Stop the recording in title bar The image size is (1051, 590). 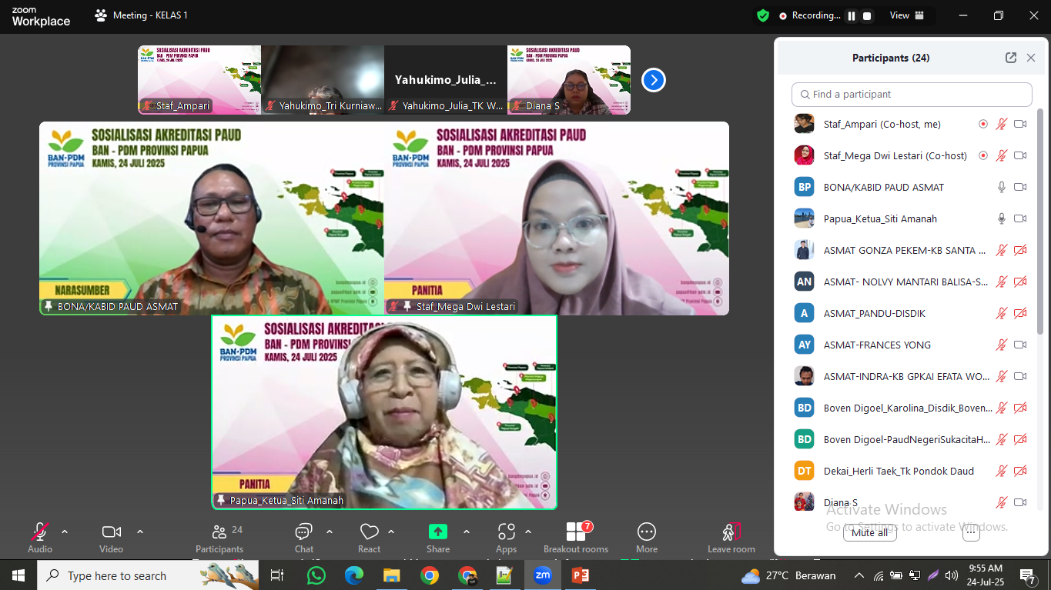tap(867, 15)
